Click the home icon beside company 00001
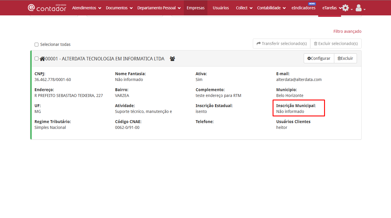This screenshot has height=218, width=391. tap(42, 59)
